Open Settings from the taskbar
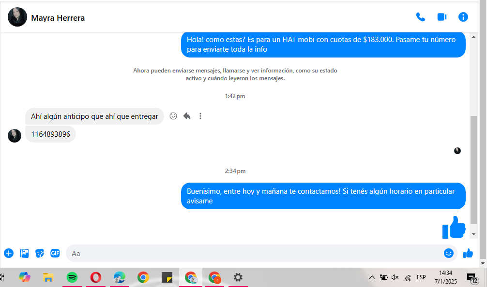487x287 pixels. (238, 277)
